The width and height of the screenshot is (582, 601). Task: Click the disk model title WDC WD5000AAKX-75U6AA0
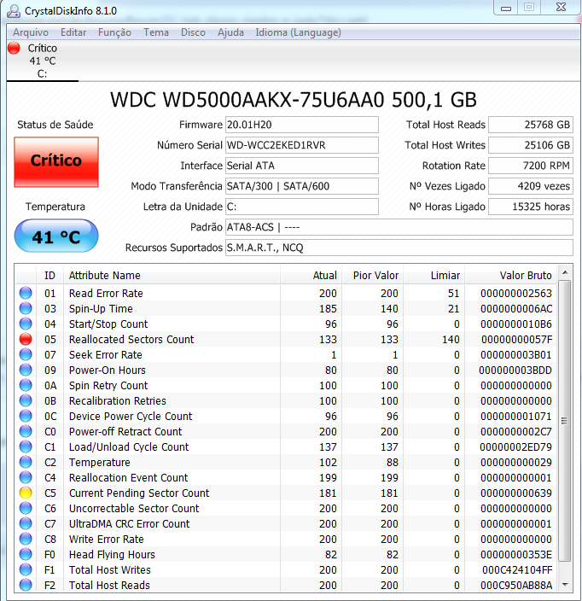pyautogui.click(x=247, y=100)
